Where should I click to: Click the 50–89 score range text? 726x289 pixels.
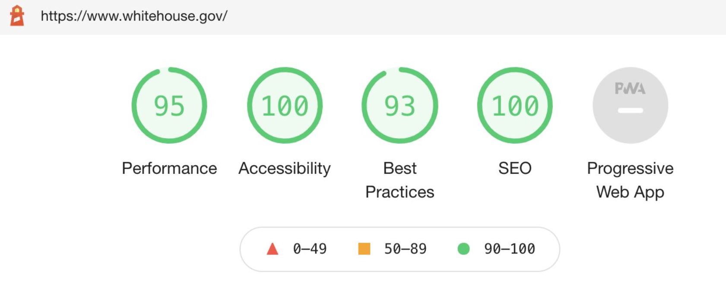405,249
